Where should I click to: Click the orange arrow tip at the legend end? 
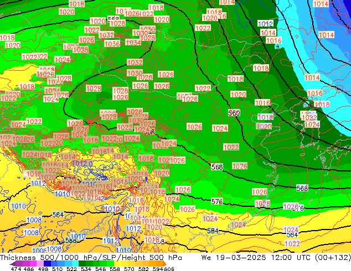tap(165, 264)
